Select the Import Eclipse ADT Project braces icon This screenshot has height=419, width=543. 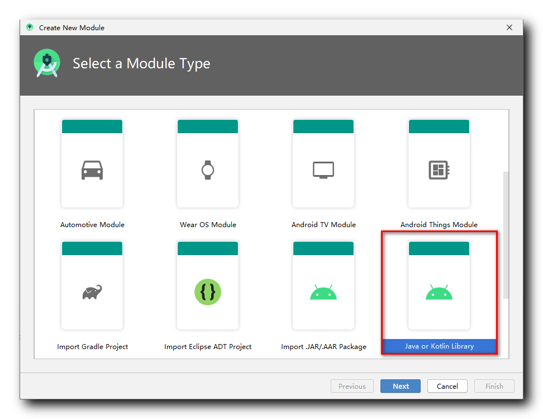pos(208,292)
